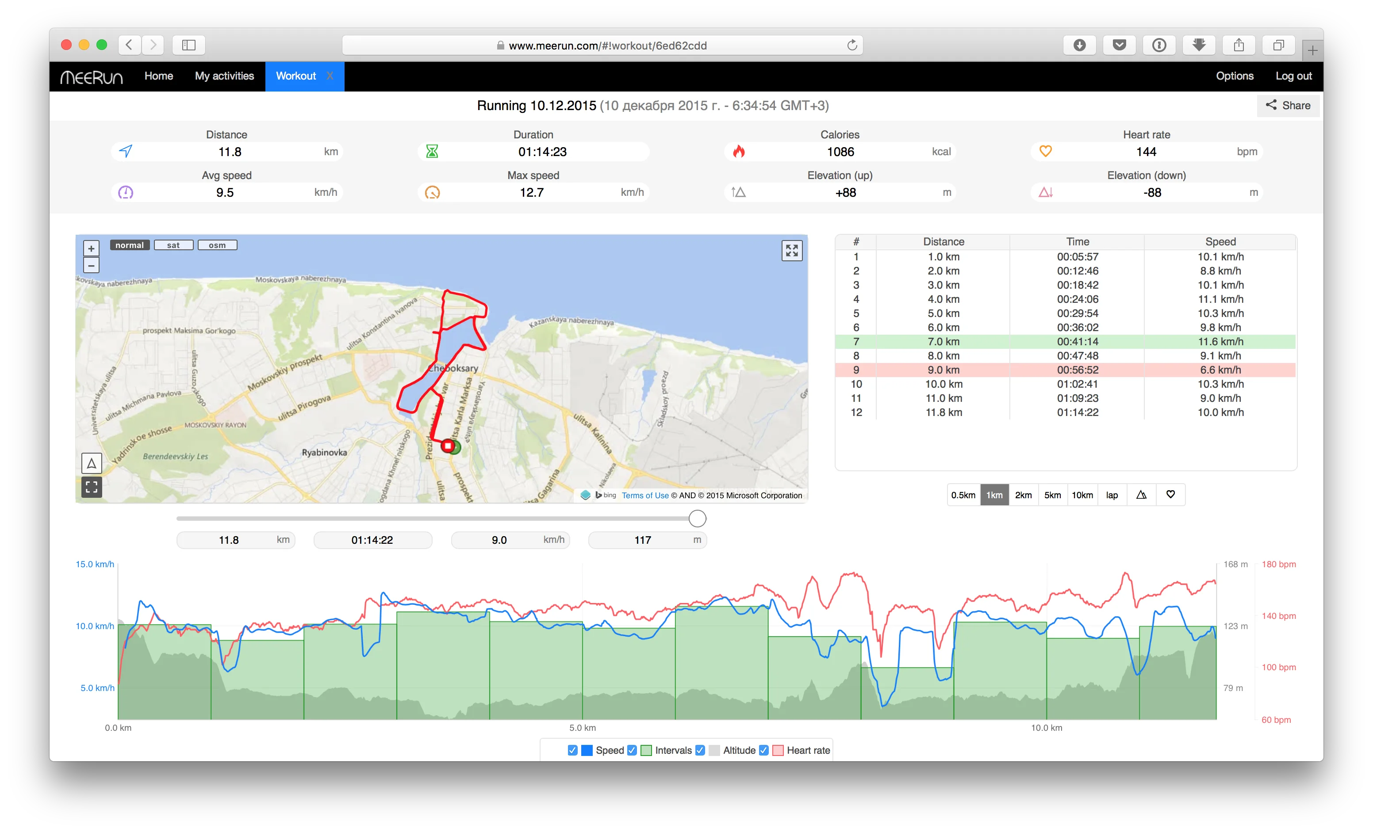Click the map zoom in plus button
This screenshot has height=832, width=1373.
pyautogui.click(x=92, y=248)
